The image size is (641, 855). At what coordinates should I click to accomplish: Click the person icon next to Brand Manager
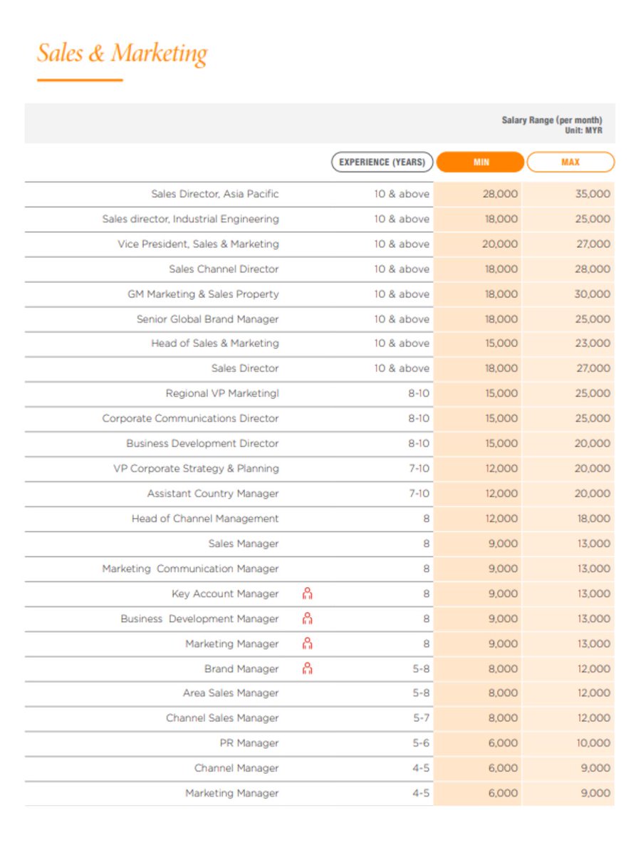[x=308, y=668]
